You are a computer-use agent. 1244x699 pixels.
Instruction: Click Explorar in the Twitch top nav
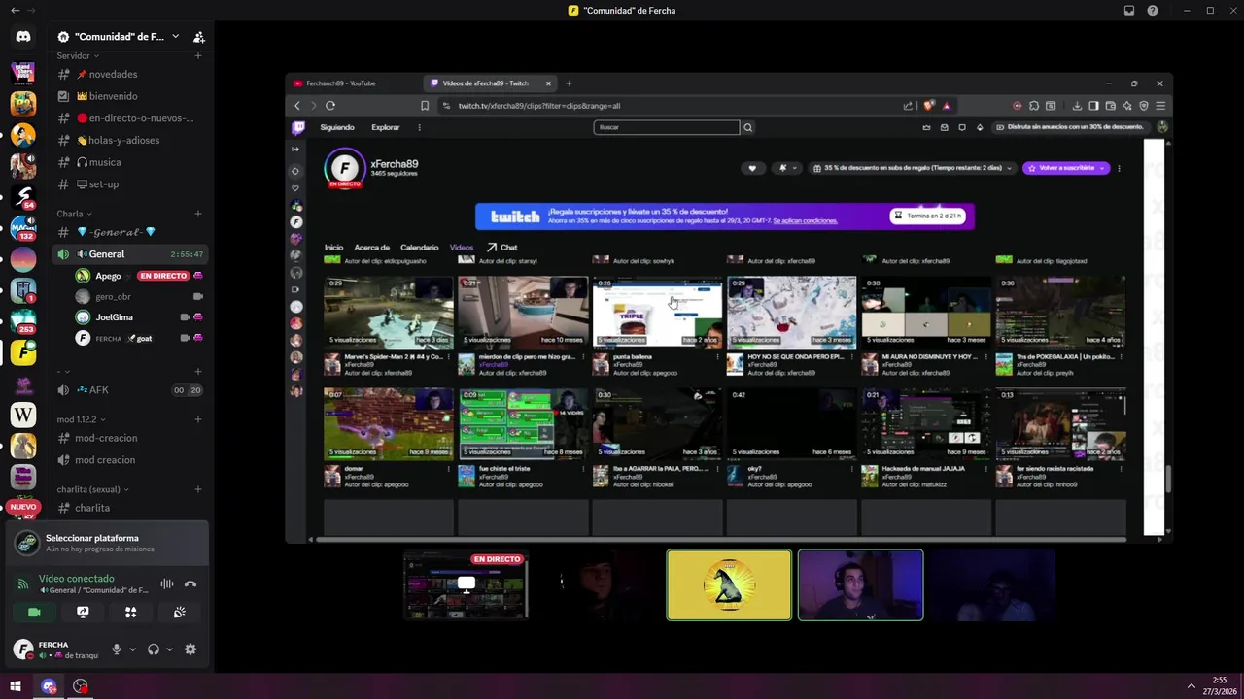point(385,127)
